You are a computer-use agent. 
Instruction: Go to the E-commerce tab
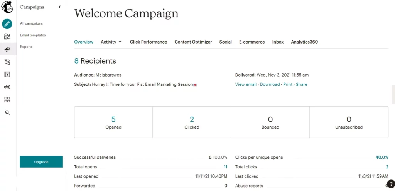[x=252, y=42]
